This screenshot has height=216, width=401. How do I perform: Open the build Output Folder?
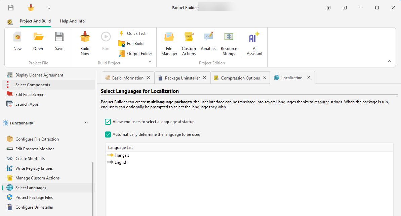coord(138,53)
